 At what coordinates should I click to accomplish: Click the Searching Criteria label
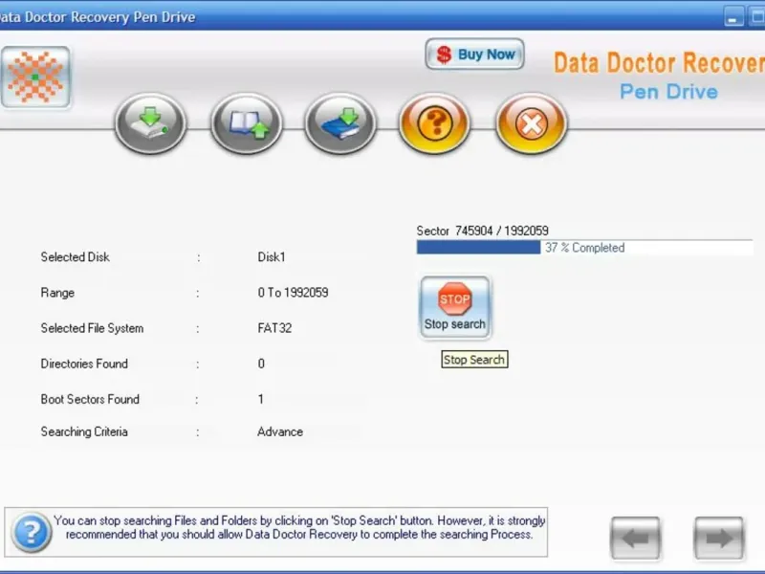(x=84, y=431)
